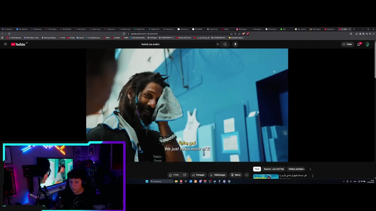Viewport: 376px width, 211px height.
Task: Switch to the Kick browser tab
Action: [x=285, y=29]
